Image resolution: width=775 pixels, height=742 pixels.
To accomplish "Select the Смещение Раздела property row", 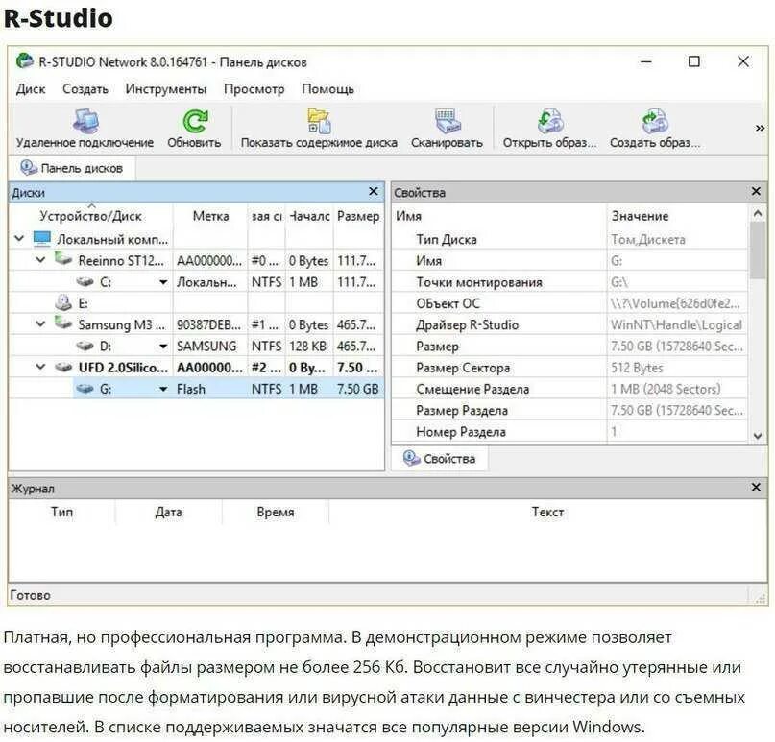I will pos(570,390).
